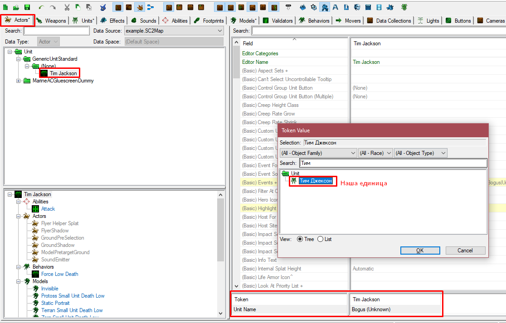Click the left panel Search field
Screen dimensions: 506x323
[57, 31]
